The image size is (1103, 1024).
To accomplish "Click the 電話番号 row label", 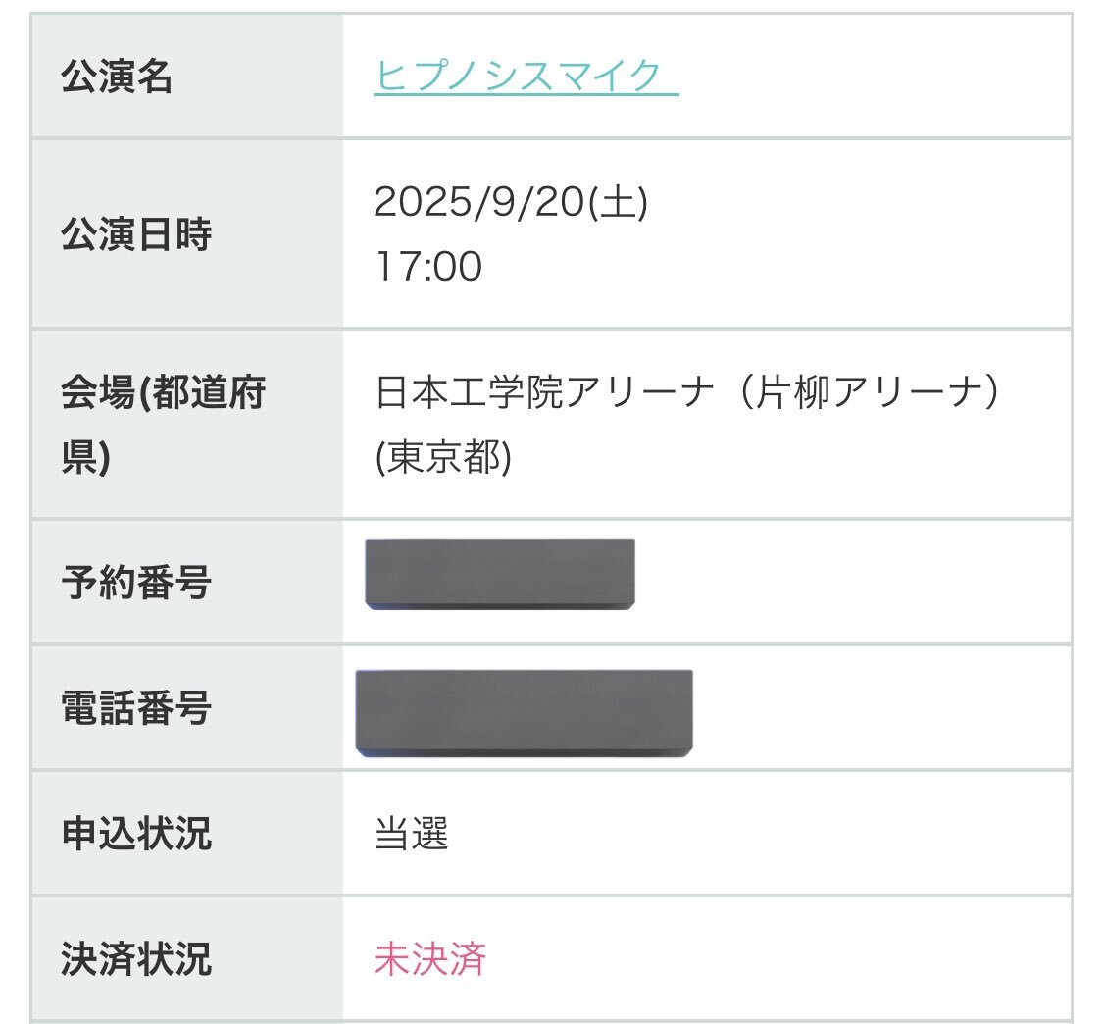I will coord(136,707).
